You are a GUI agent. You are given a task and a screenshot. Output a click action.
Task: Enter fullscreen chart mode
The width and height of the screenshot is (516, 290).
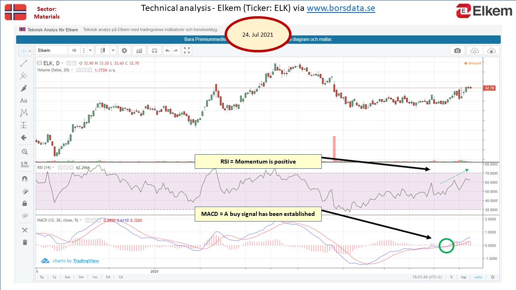pos(187,50)
